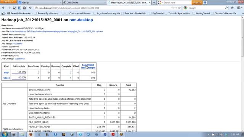Close the Citrix Online tab
Image resolution: width=244 pixels, height=137 pixels.
click(105, 3)
